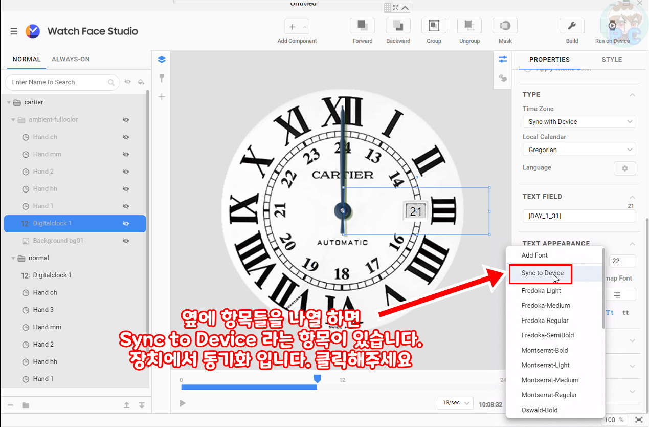Collapse the TYPE section
This screenshot has width=649, height=427.
[632, 95]
